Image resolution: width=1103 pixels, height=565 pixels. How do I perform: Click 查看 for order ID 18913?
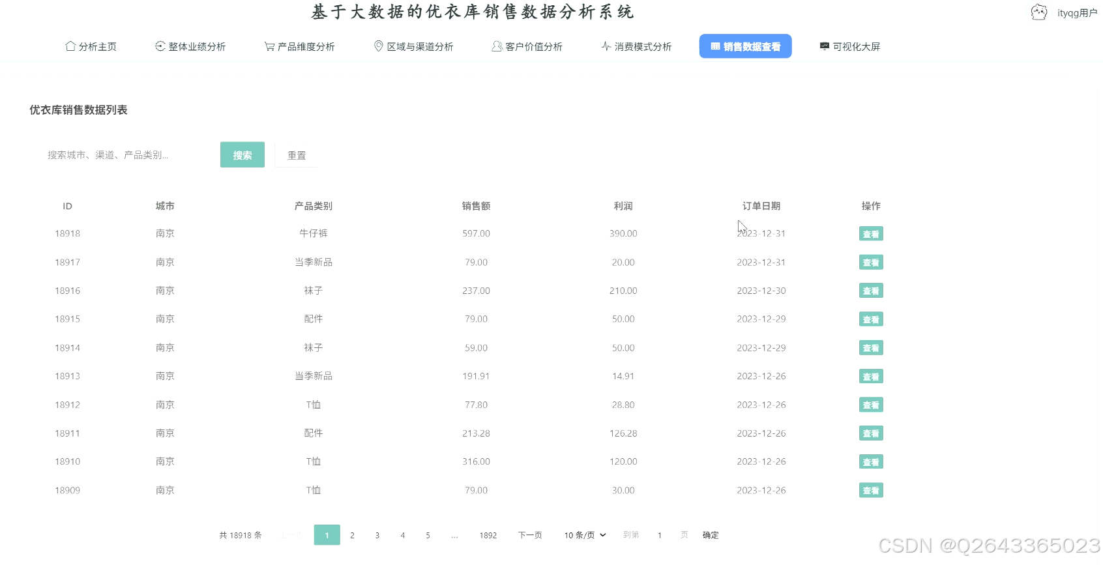(871, 377)
